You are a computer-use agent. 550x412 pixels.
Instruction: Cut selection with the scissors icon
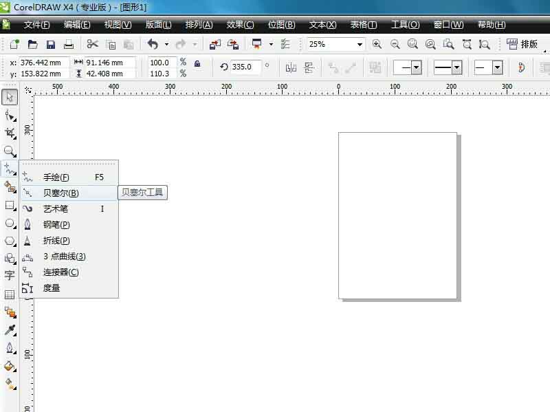point(93,44)
